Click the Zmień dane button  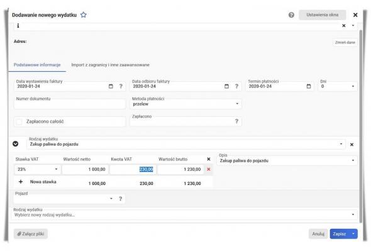click(x=345, y=42)
